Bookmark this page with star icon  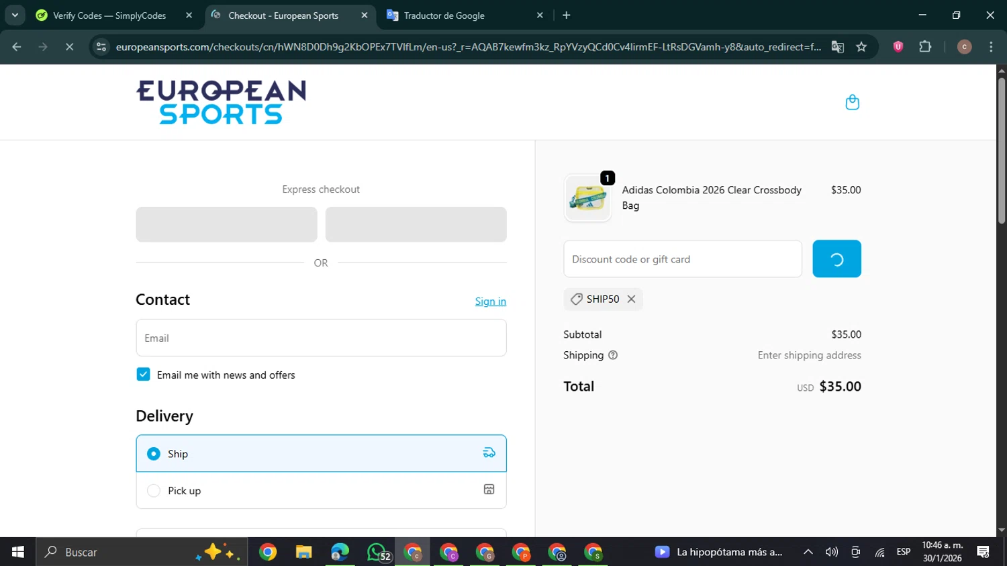click(x=861, y=47)
